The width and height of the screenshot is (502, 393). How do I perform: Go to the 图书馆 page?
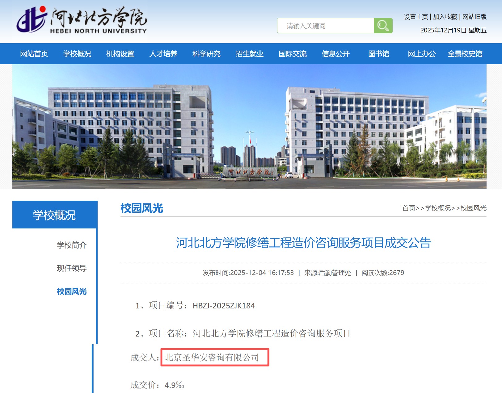(379, 54)
